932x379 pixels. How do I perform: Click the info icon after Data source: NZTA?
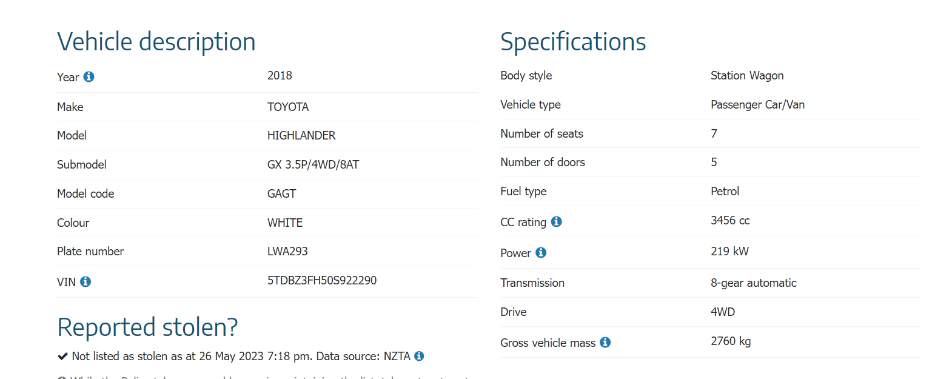tap(419, 356)
